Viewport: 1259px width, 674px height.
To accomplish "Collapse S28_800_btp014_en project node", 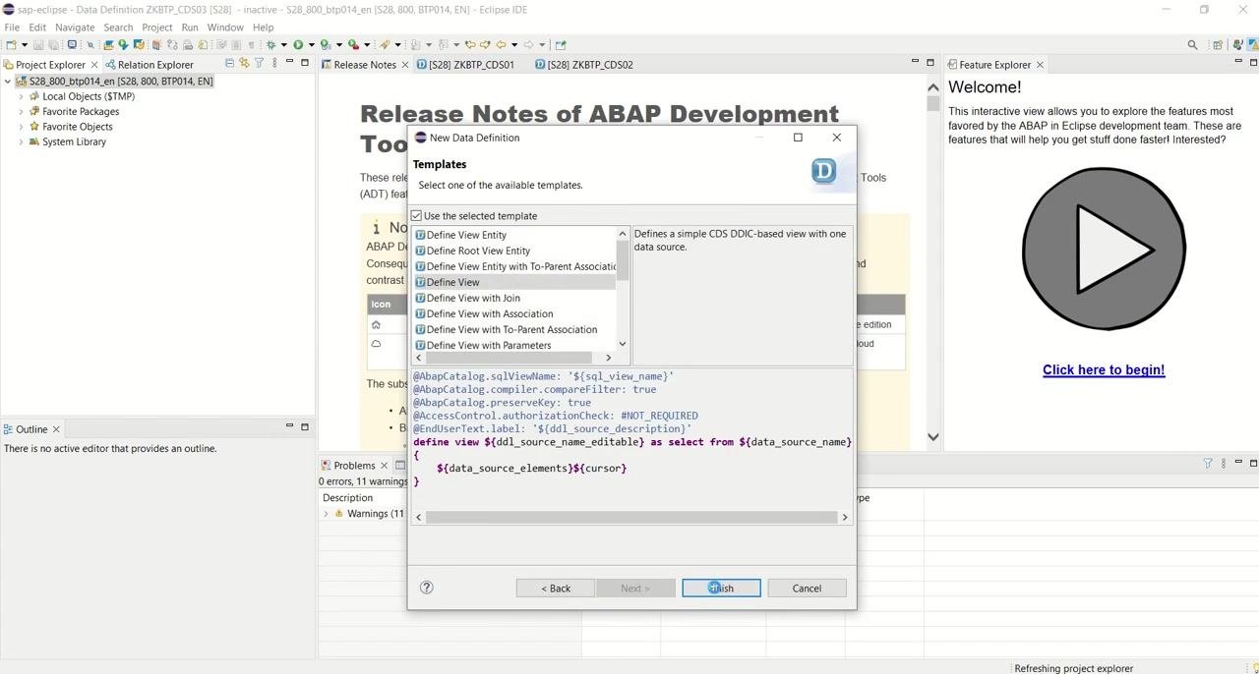I will pyautogui.click(x=8, y=82).
